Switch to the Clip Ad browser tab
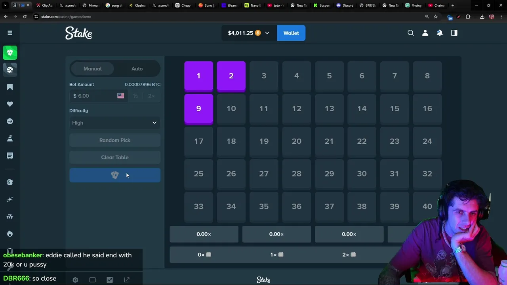The image size is (507, 285). pos(44,5)
